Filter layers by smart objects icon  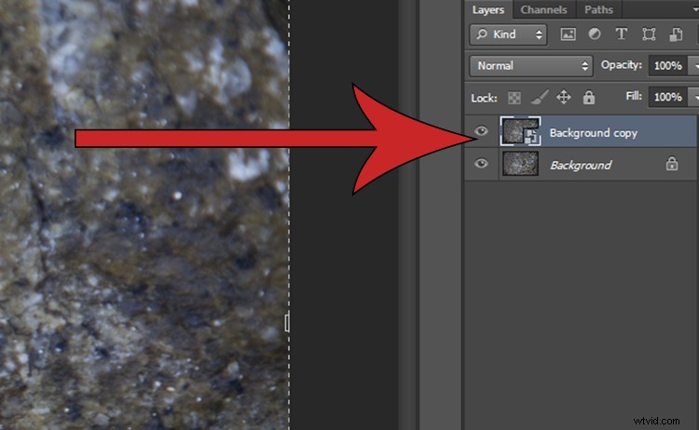(677, 34)
